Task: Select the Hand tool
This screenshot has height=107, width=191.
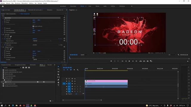Action: (58, 83)
